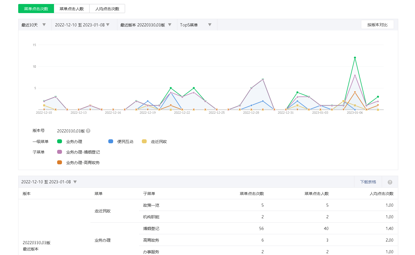
Task: Open the 最近30天 time range dropdown
Action: pyautogui.click(x=34, y=25)
